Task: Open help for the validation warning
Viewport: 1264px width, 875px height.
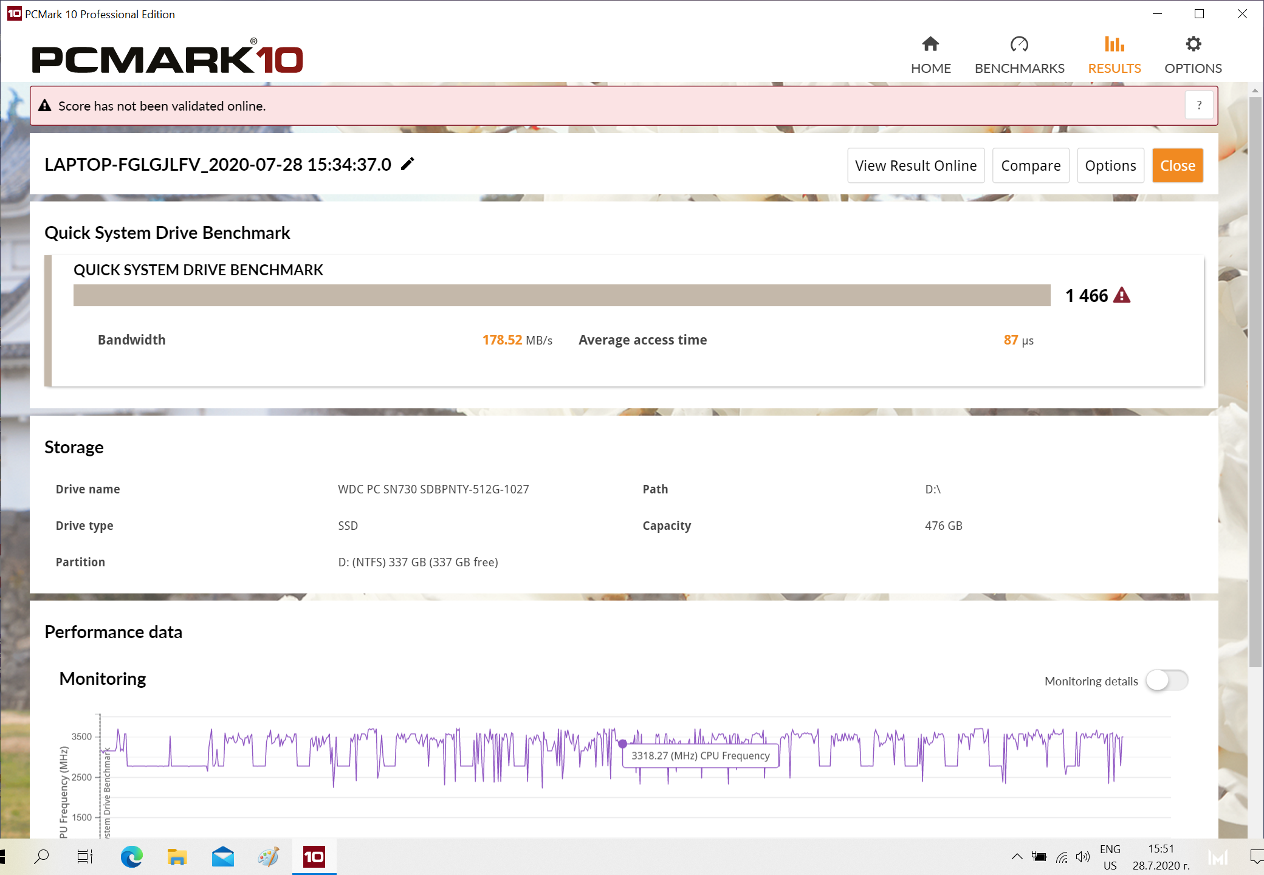Action: pos(1199,106)
